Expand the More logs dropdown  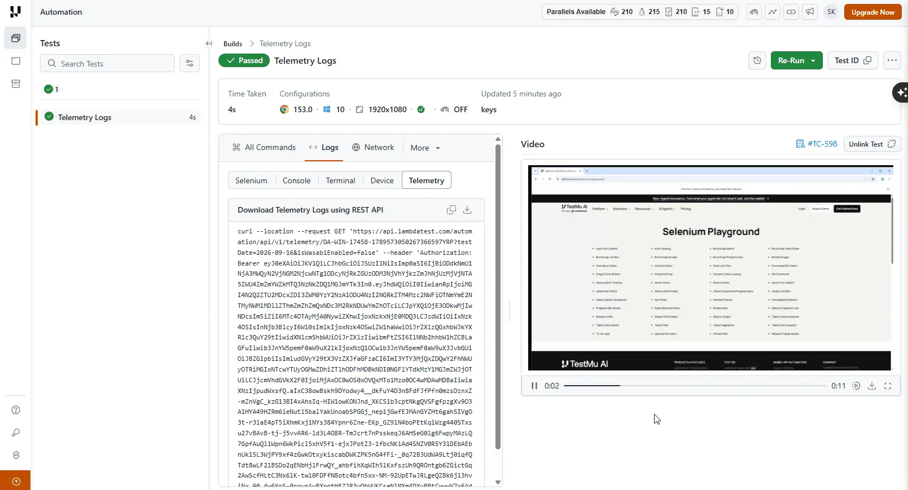pyautogui.click(x=425, y=148)
